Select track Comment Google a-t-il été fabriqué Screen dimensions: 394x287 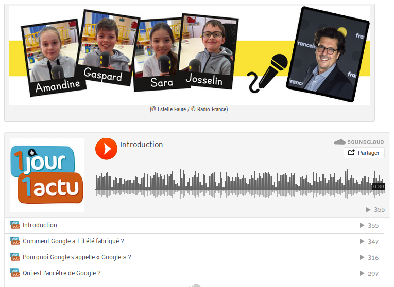[73, 241]
